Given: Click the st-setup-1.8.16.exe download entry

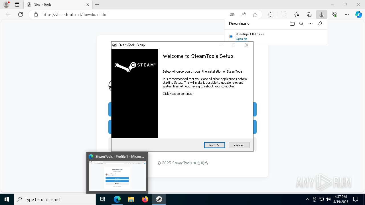Looking at the screenshot, I should 275,36.
